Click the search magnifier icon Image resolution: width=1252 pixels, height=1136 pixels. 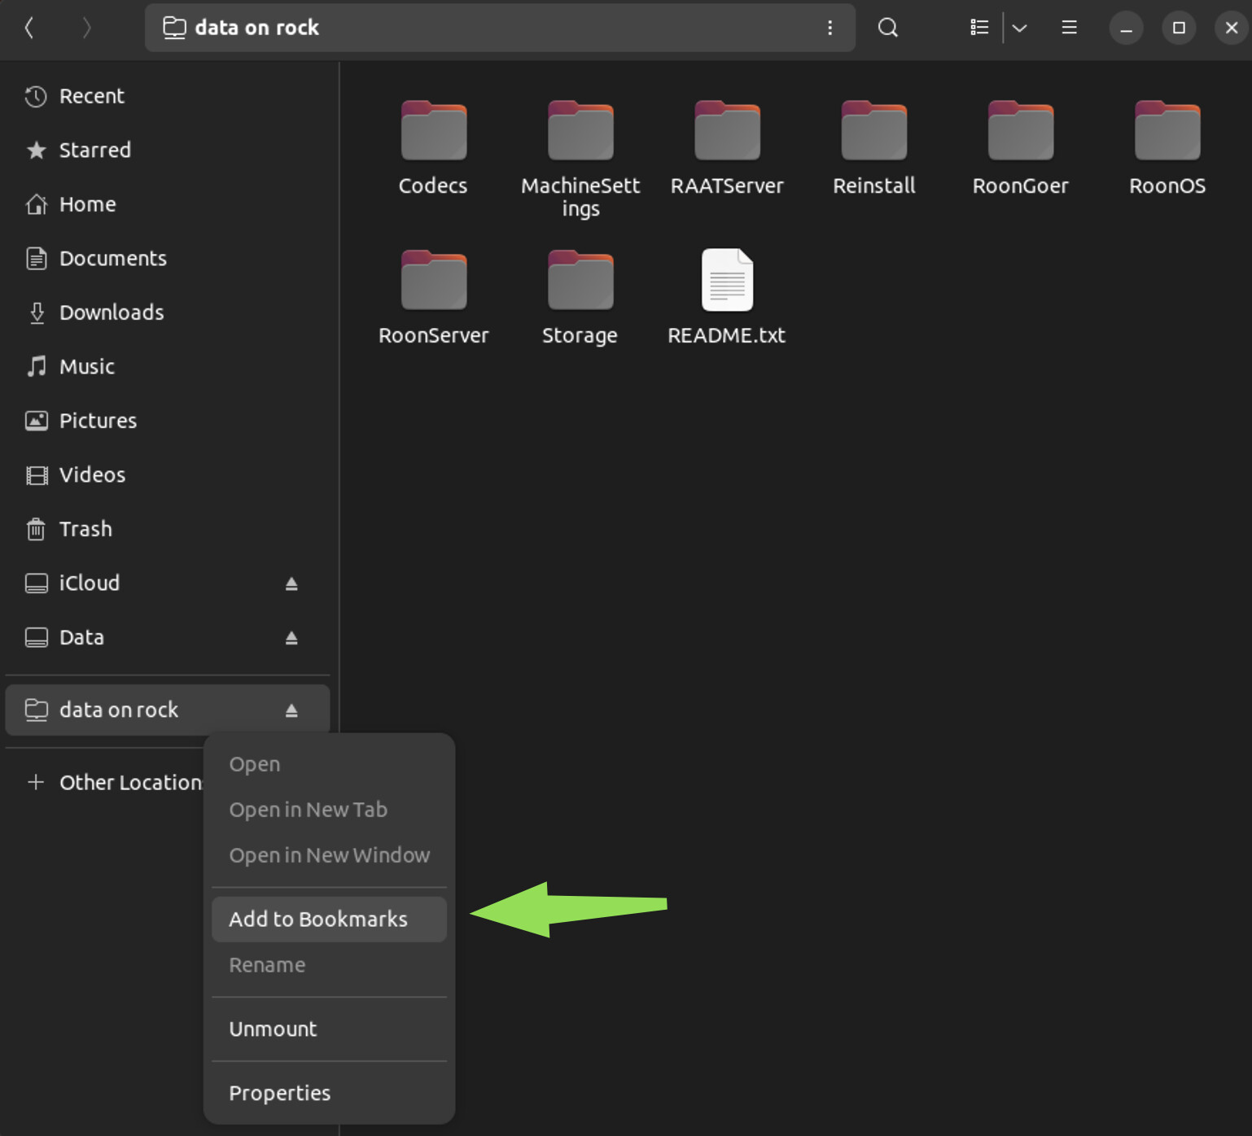coord(887,28)
